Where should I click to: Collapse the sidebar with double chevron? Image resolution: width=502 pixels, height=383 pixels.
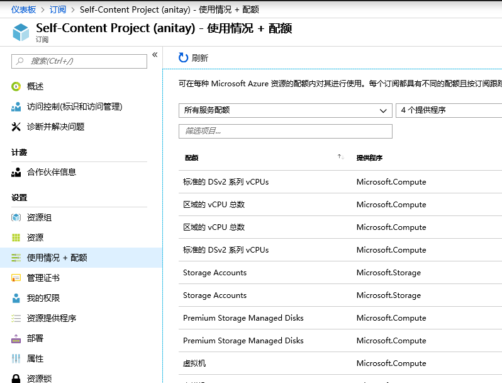pos(154,55)
